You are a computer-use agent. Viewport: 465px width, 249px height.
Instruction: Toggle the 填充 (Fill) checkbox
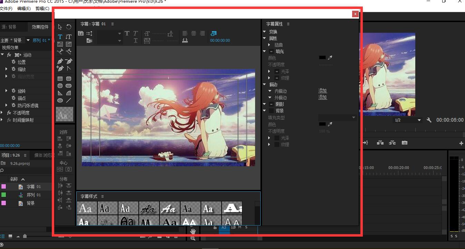pos(271,51)
